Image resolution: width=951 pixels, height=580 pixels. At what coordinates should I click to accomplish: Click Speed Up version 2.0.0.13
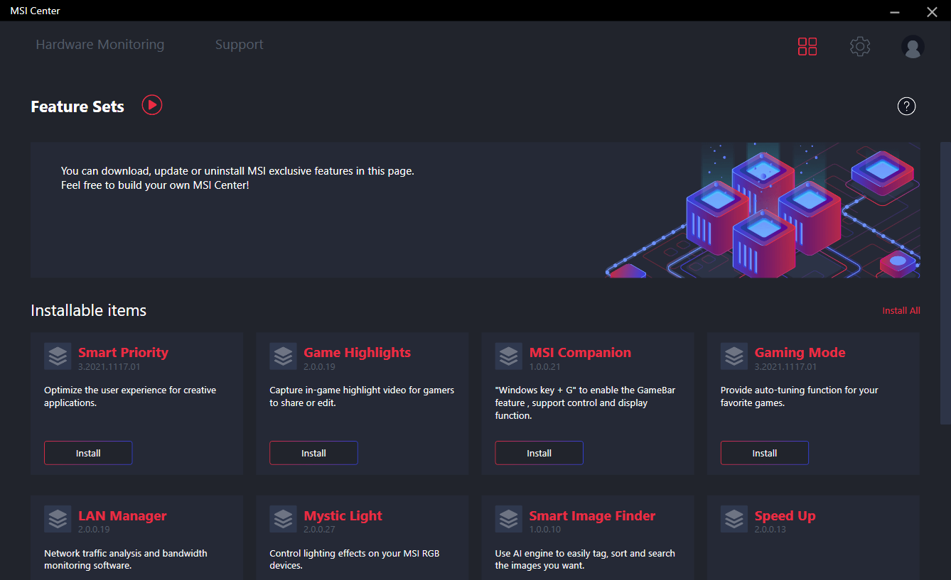tap(770, 530)
